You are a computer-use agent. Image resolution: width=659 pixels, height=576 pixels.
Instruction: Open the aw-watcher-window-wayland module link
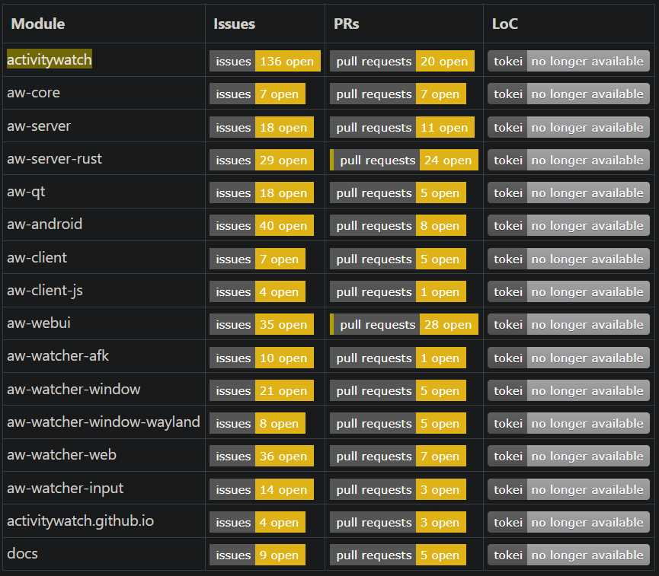104,422
